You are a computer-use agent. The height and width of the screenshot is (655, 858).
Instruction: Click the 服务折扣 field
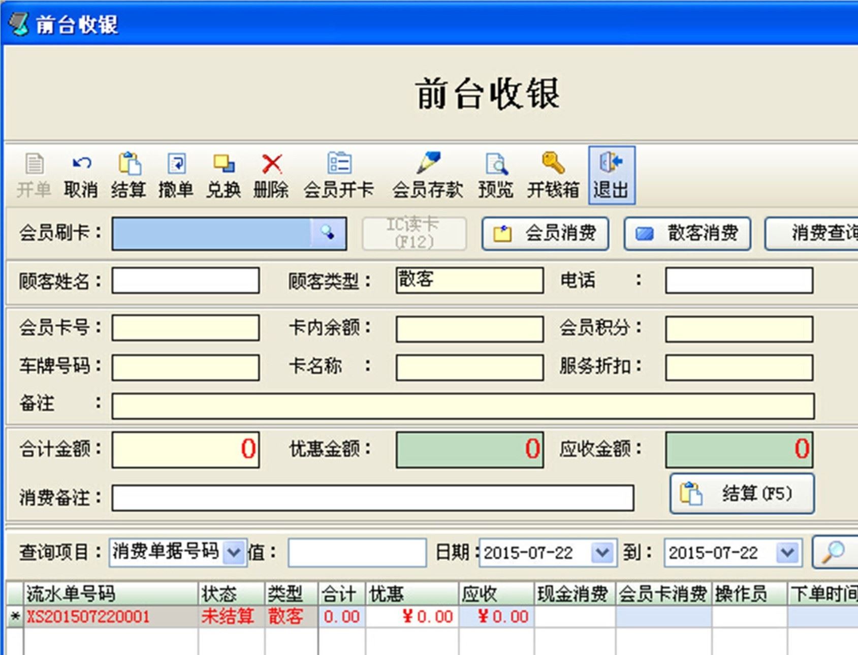pos(739,367)
